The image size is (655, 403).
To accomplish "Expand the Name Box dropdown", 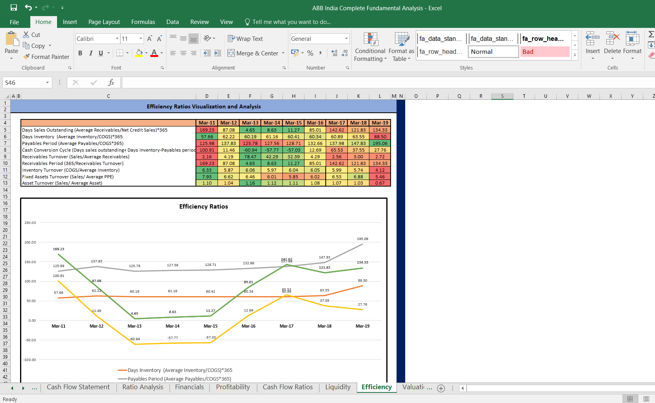I will coord(47,82).
